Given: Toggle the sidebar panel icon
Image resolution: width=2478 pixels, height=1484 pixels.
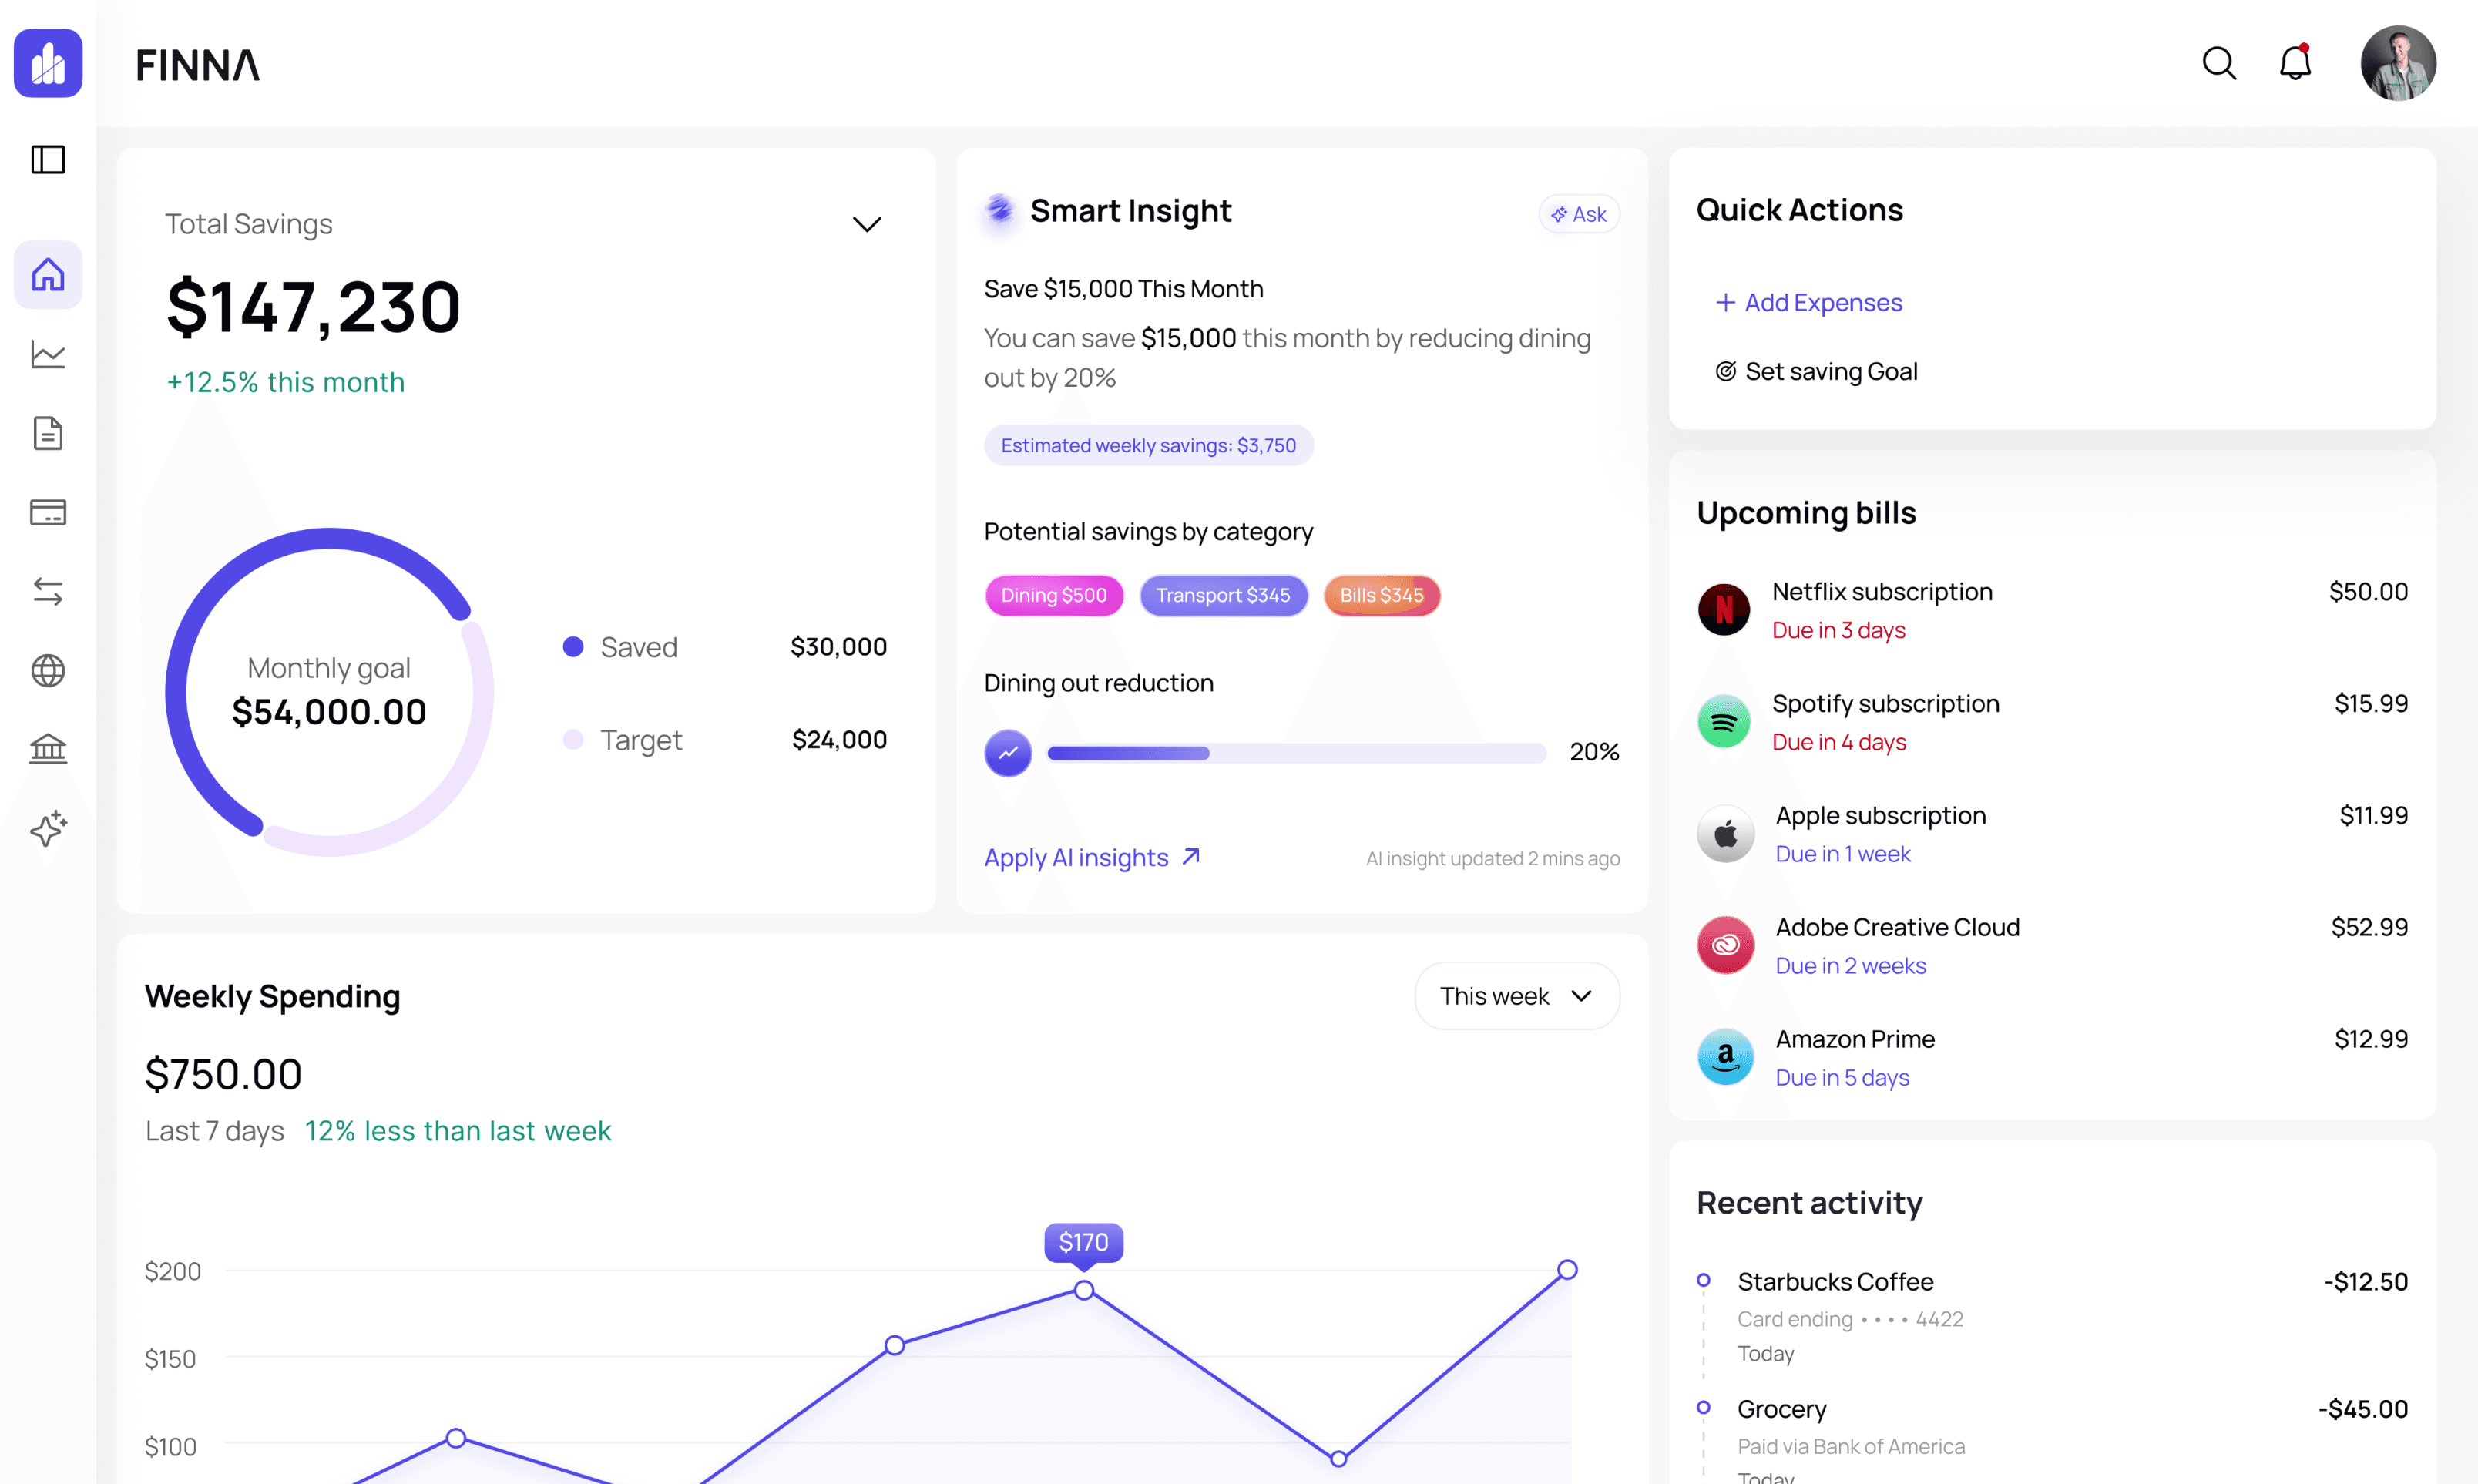Looking at the screenshot, I should (x=48, y=160).
